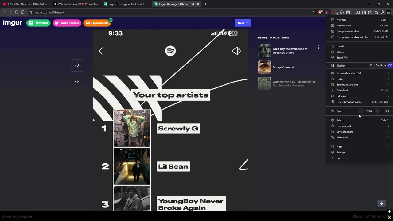Select New tab menu item

360,20
